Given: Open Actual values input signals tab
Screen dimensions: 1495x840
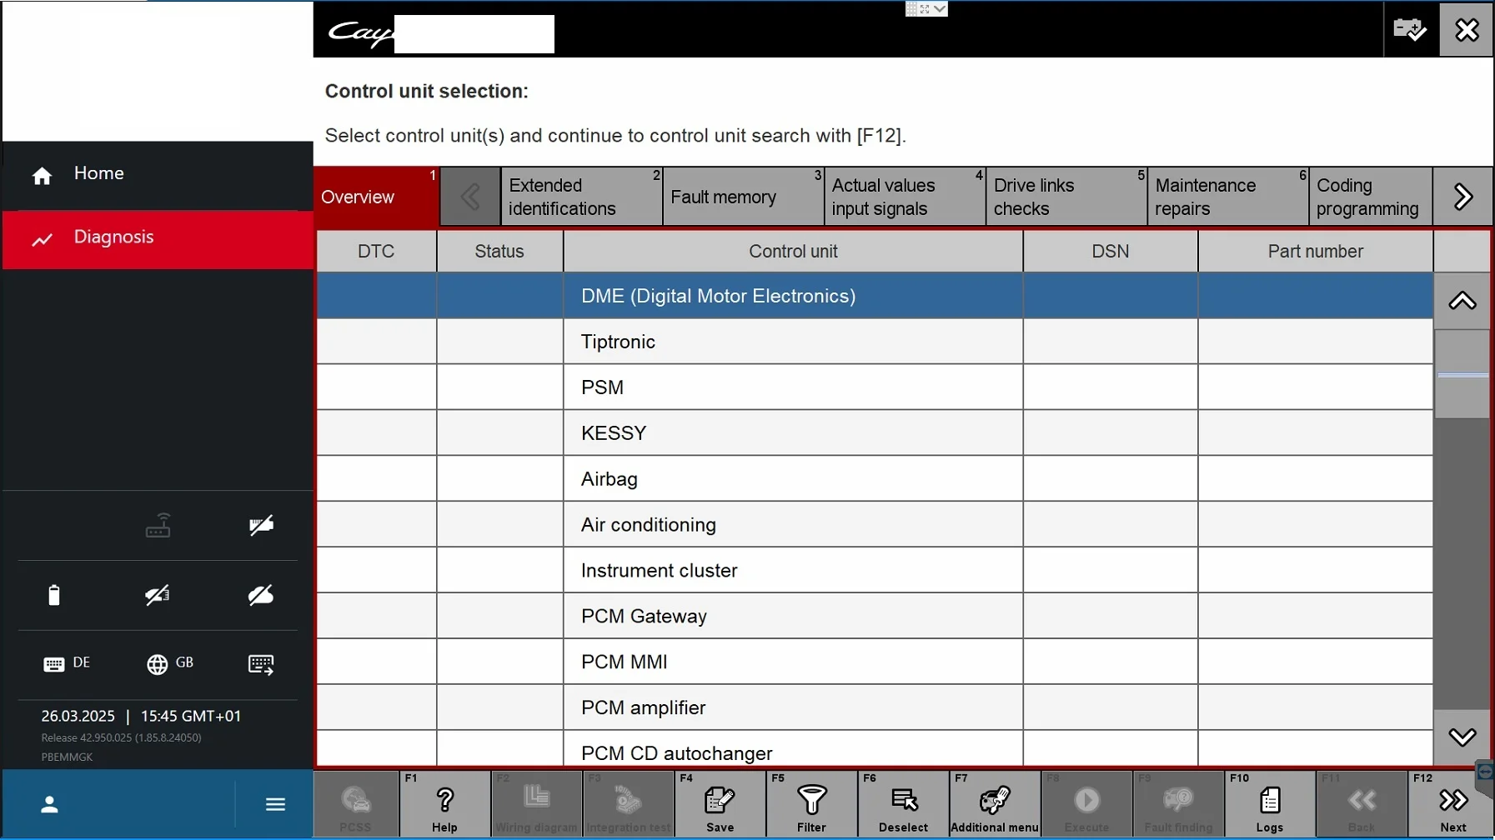Looking at the screenshot, I should click(905, 197).
